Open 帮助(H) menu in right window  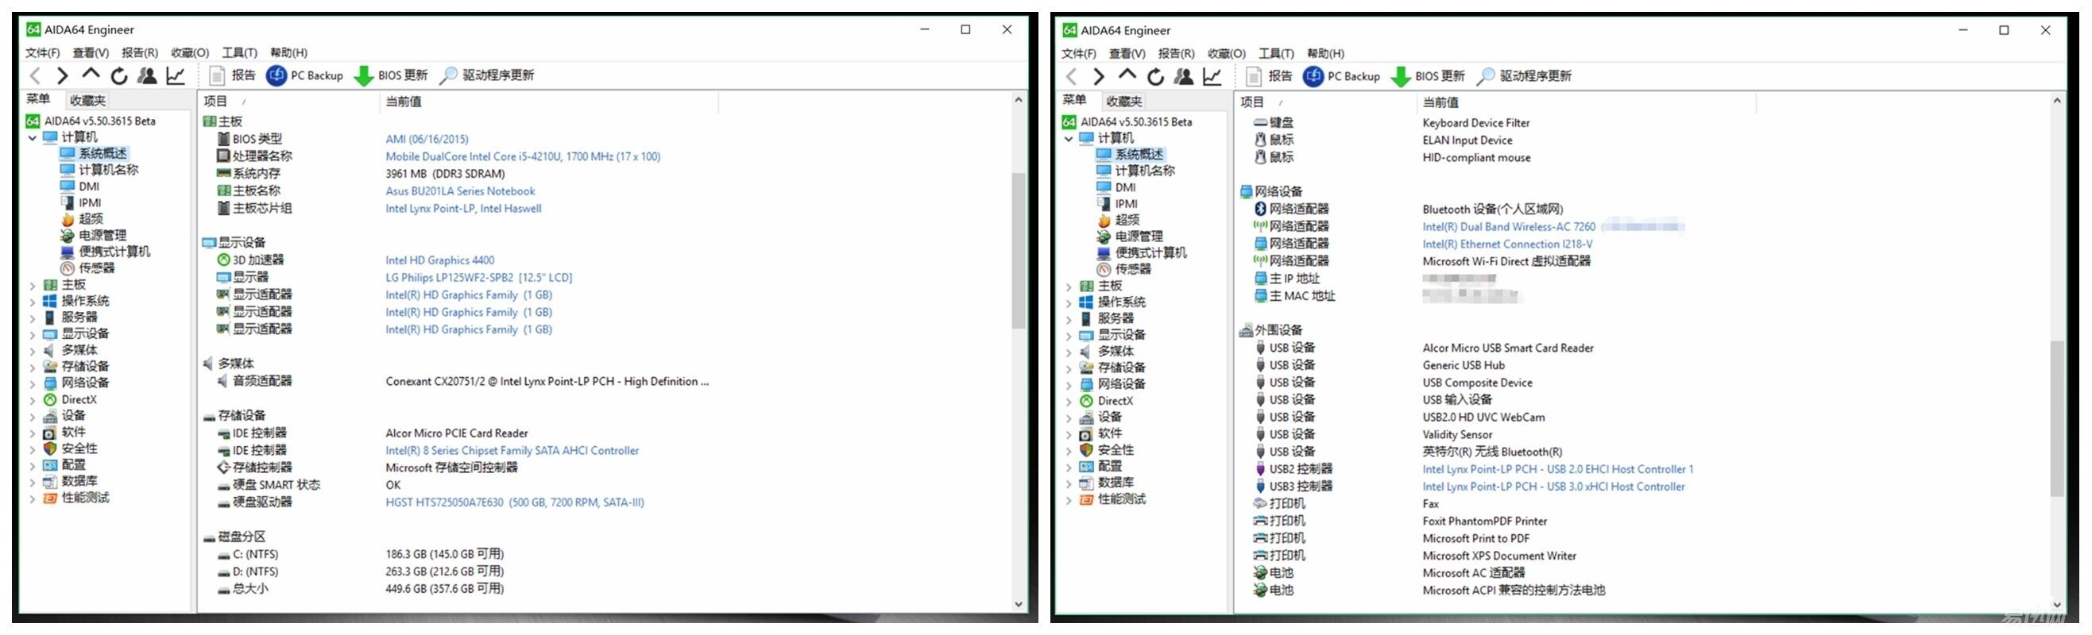tap(1325, 53)
